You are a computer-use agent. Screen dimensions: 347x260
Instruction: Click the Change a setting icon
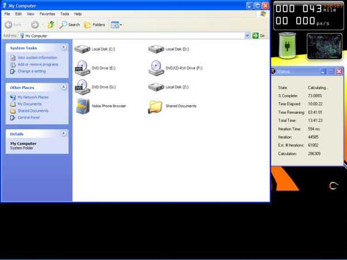click(13, 71)
